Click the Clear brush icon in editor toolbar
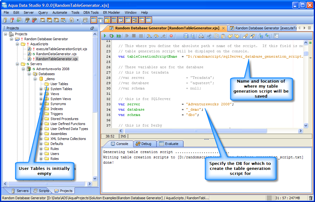The image size is (315, 202). 245,36
